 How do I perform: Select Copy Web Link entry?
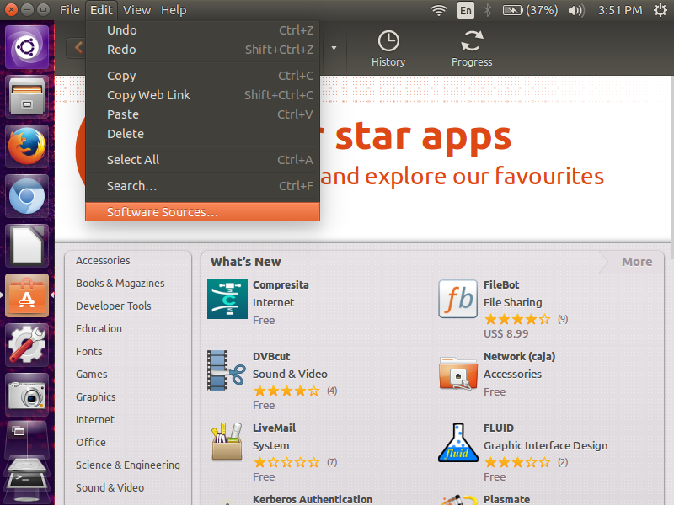point(202,95)
